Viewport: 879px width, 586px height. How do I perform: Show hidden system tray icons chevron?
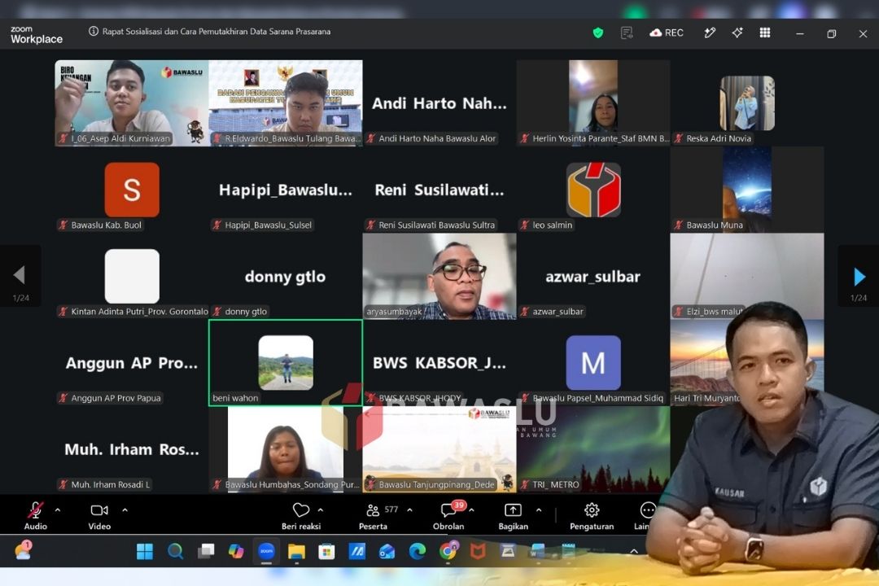[634, 552]
